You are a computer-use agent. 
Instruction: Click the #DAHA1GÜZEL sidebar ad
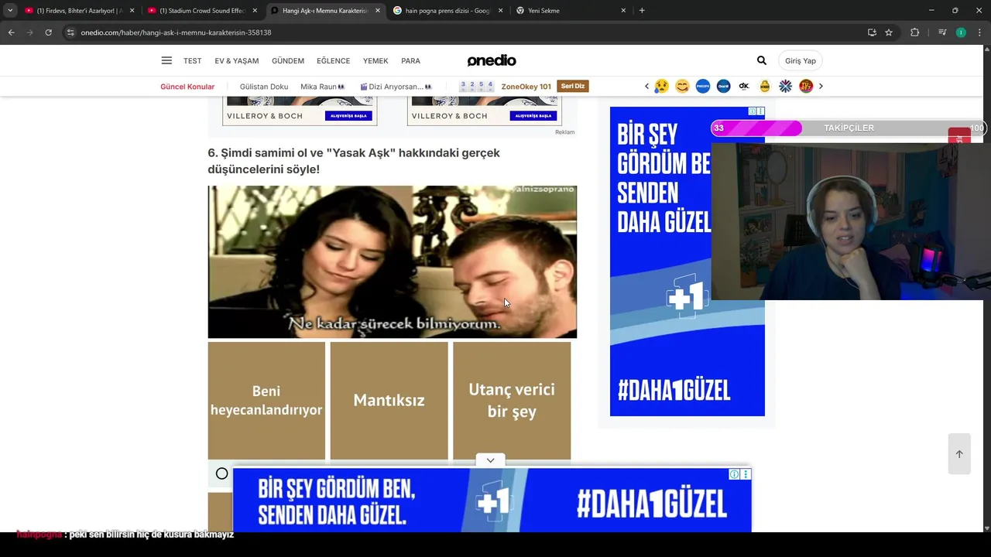(x=688, y=261)
